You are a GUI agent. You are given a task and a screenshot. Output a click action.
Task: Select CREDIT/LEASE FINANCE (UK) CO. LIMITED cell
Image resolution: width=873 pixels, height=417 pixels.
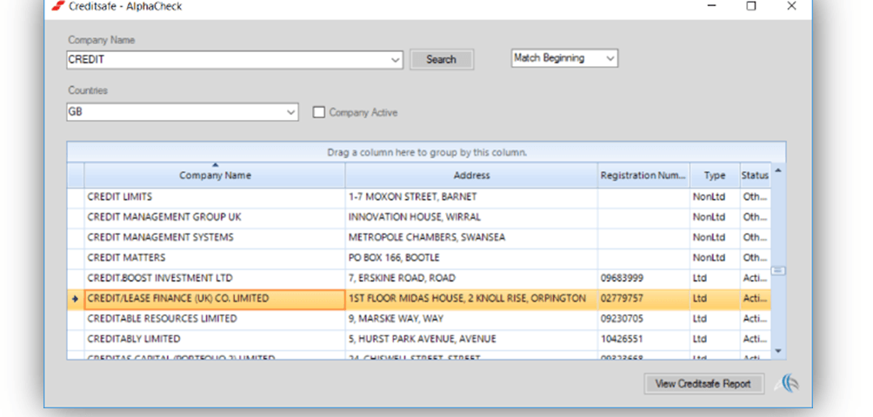[x=215, y=299]
